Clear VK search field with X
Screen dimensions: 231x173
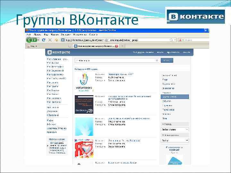click(157, 60)
